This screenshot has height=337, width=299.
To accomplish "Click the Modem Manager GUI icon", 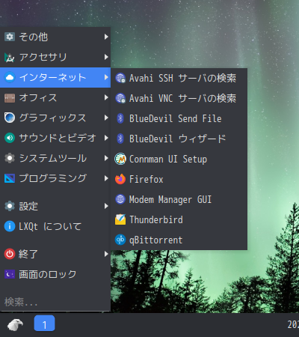I will [120, 199].
